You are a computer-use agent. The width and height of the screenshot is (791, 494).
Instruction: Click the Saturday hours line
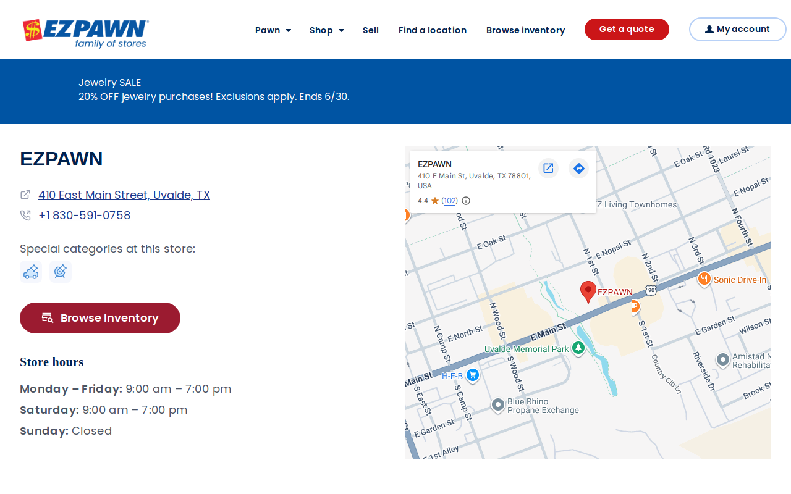tap(103, 410)
